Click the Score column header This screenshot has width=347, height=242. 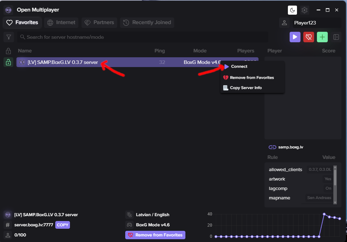[328, 51]
